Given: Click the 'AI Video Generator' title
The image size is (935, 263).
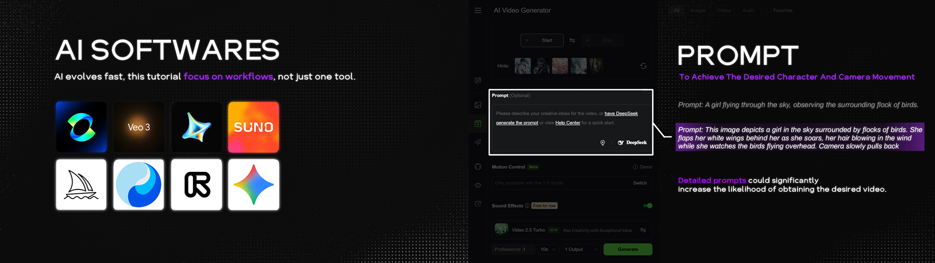Looking at the screenshot, I should [x=522, y=10].
